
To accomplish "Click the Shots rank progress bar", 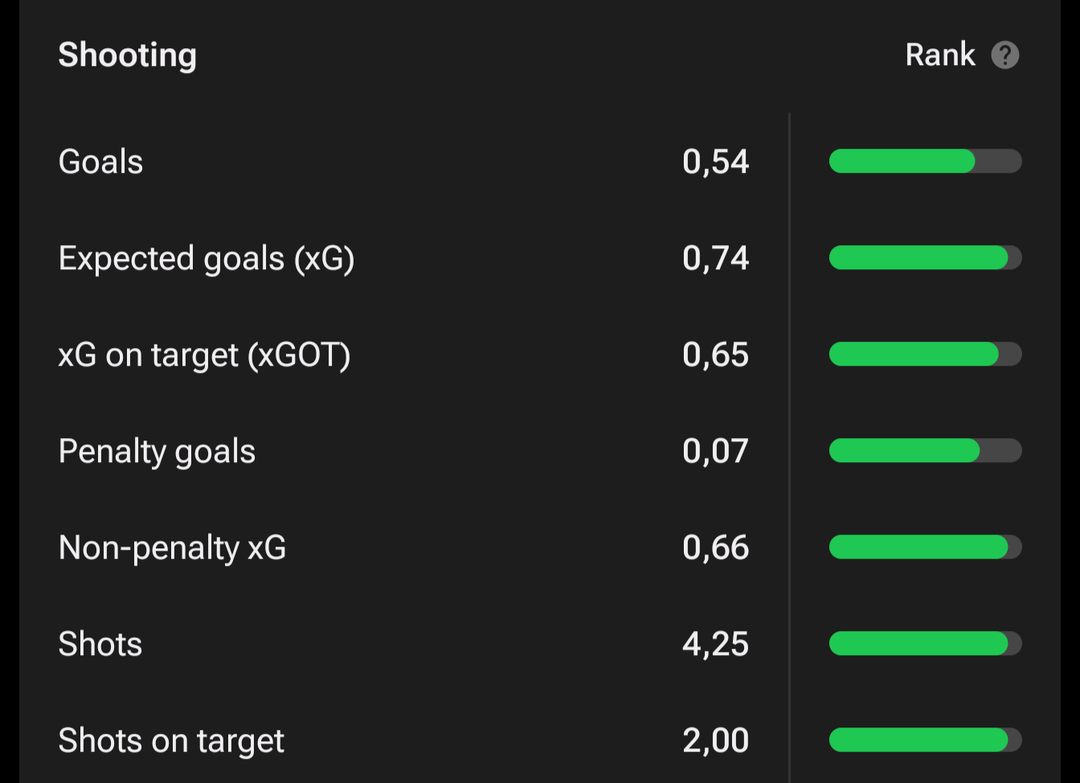I will pyautogui.click(x=925, y=644).
